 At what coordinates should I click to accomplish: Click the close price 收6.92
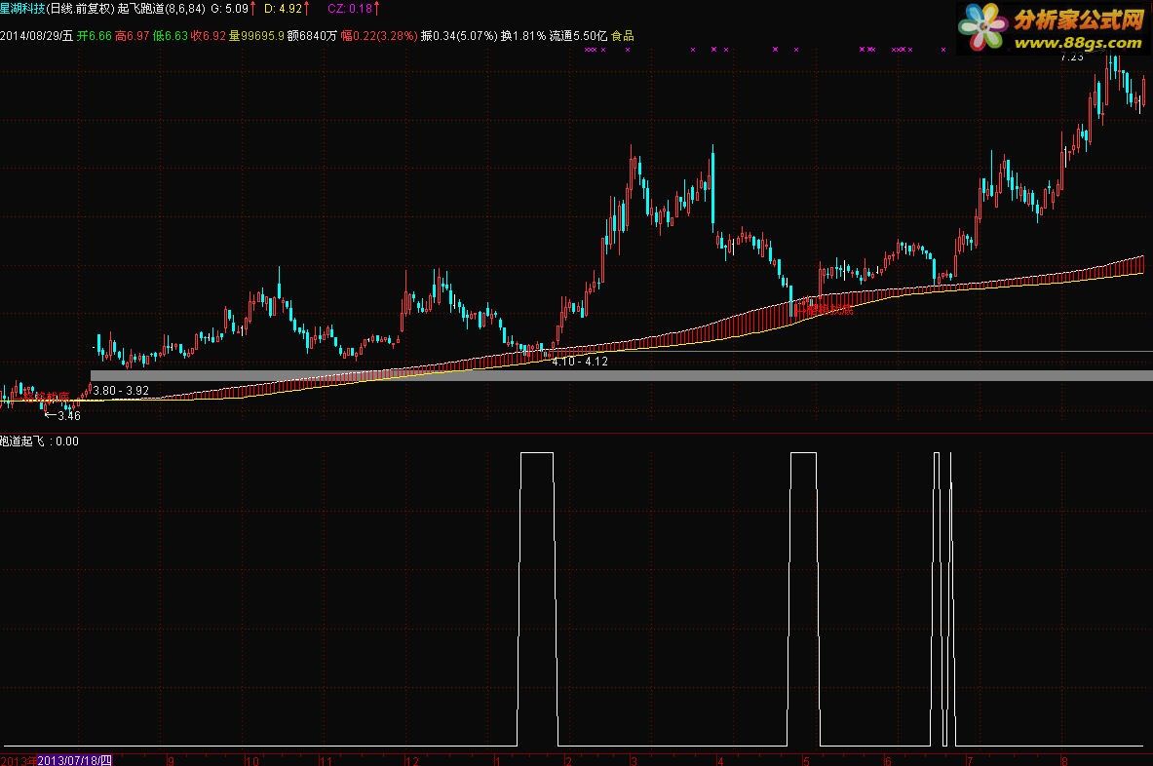(209, 35)
